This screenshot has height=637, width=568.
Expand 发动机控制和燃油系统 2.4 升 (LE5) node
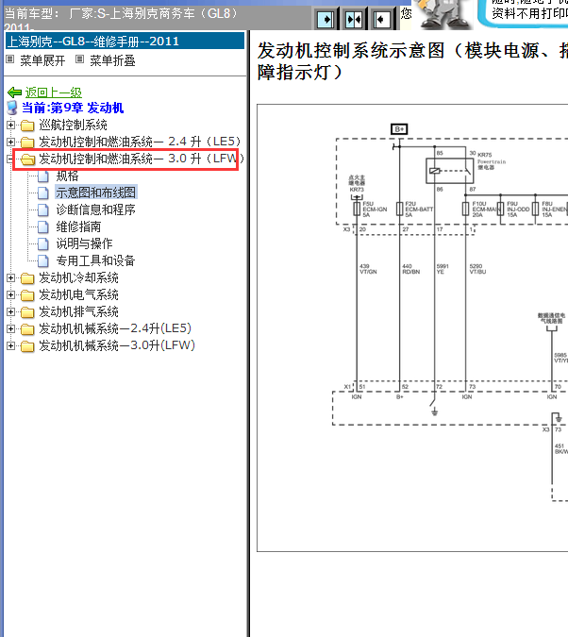pyautogui.click(x=11, y=142)
